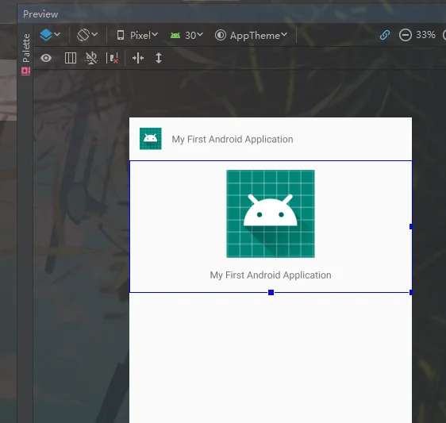446x423 pixels.
Task: Click the Preview panel title
Action: [40, 14]
